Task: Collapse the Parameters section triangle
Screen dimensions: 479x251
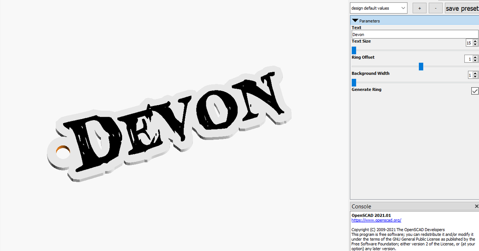Action: click(355, 20)
